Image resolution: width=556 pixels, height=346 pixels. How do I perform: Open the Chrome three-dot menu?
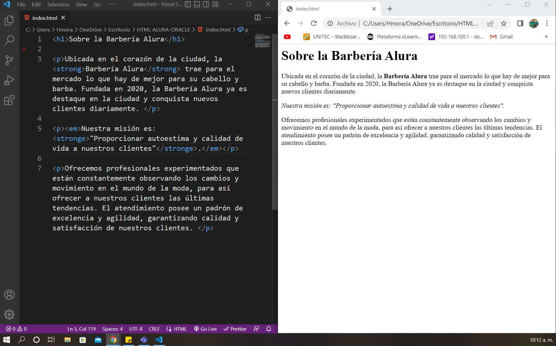pyautogui.click(x=547, y=23)
